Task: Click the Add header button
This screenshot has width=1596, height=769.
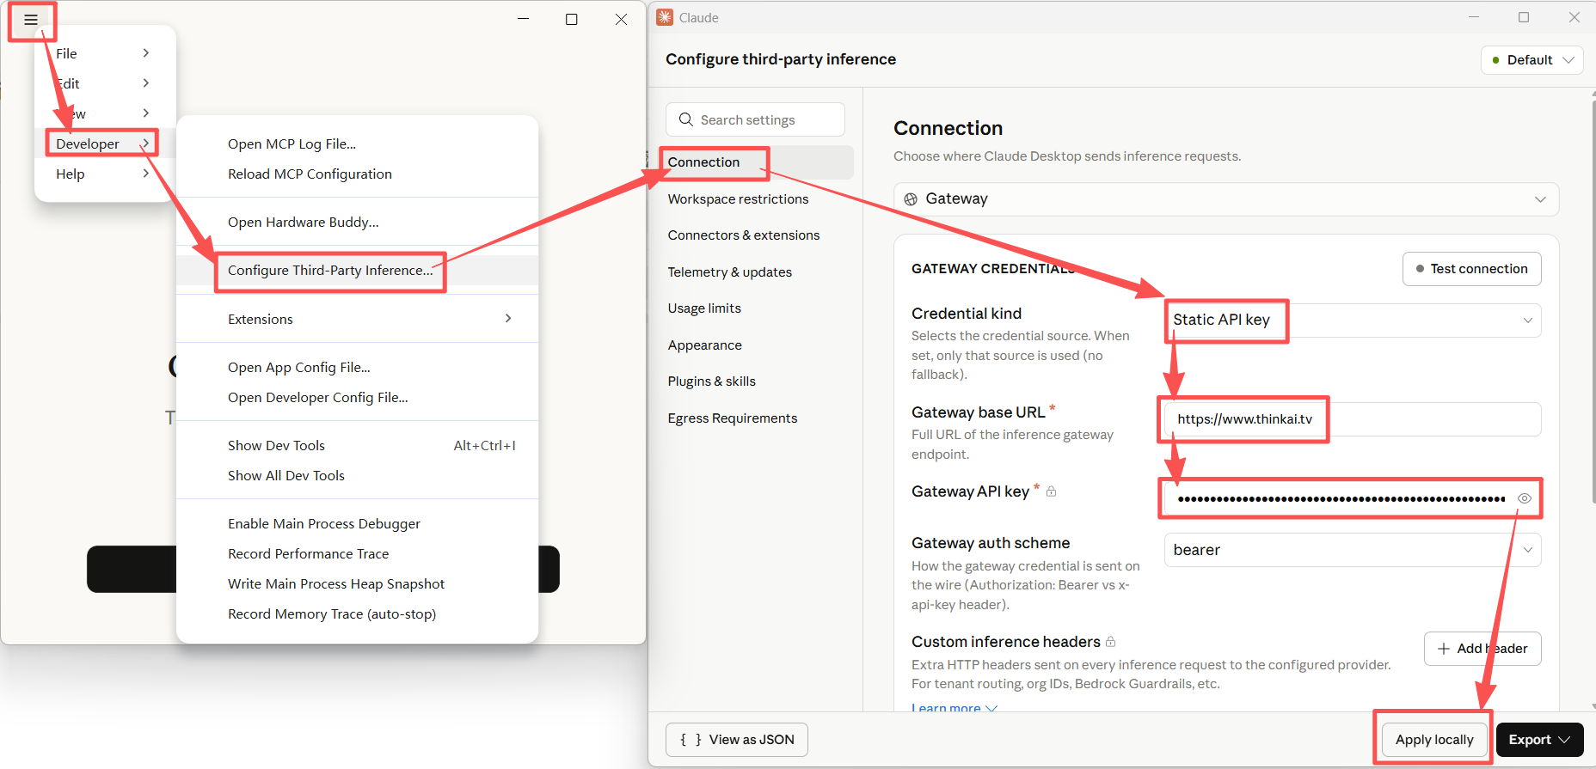Action: [x=1482, y=649]
